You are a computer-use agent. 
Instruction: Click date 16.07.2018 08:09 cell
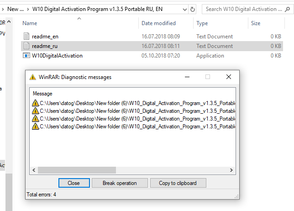(x=161, y=37)
